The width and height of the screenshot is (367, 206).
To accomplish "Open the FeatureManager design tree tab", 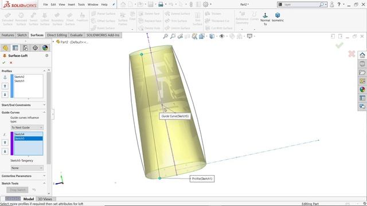I will tap(5, 47).
